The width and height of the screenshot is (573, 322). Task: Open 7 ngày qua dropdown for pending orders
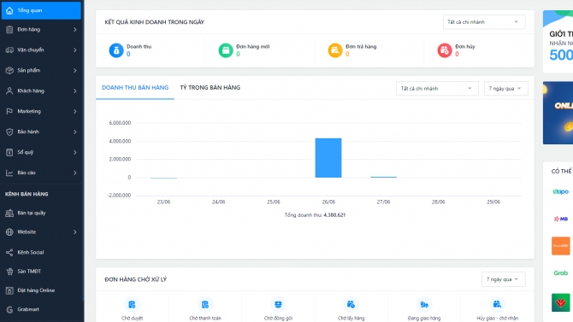[503, 279]
